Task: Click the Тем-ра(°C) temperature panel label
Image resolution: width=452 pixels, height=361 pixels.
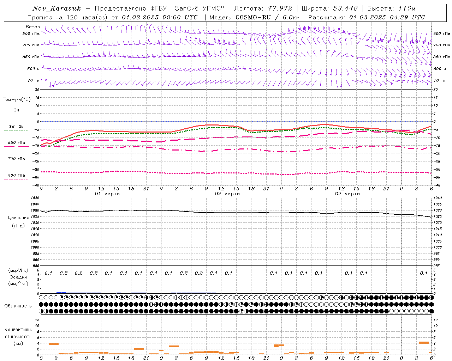Action: click(x=17, y=100)
